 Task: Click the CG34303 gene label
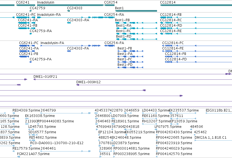click(x=75, y=8)
